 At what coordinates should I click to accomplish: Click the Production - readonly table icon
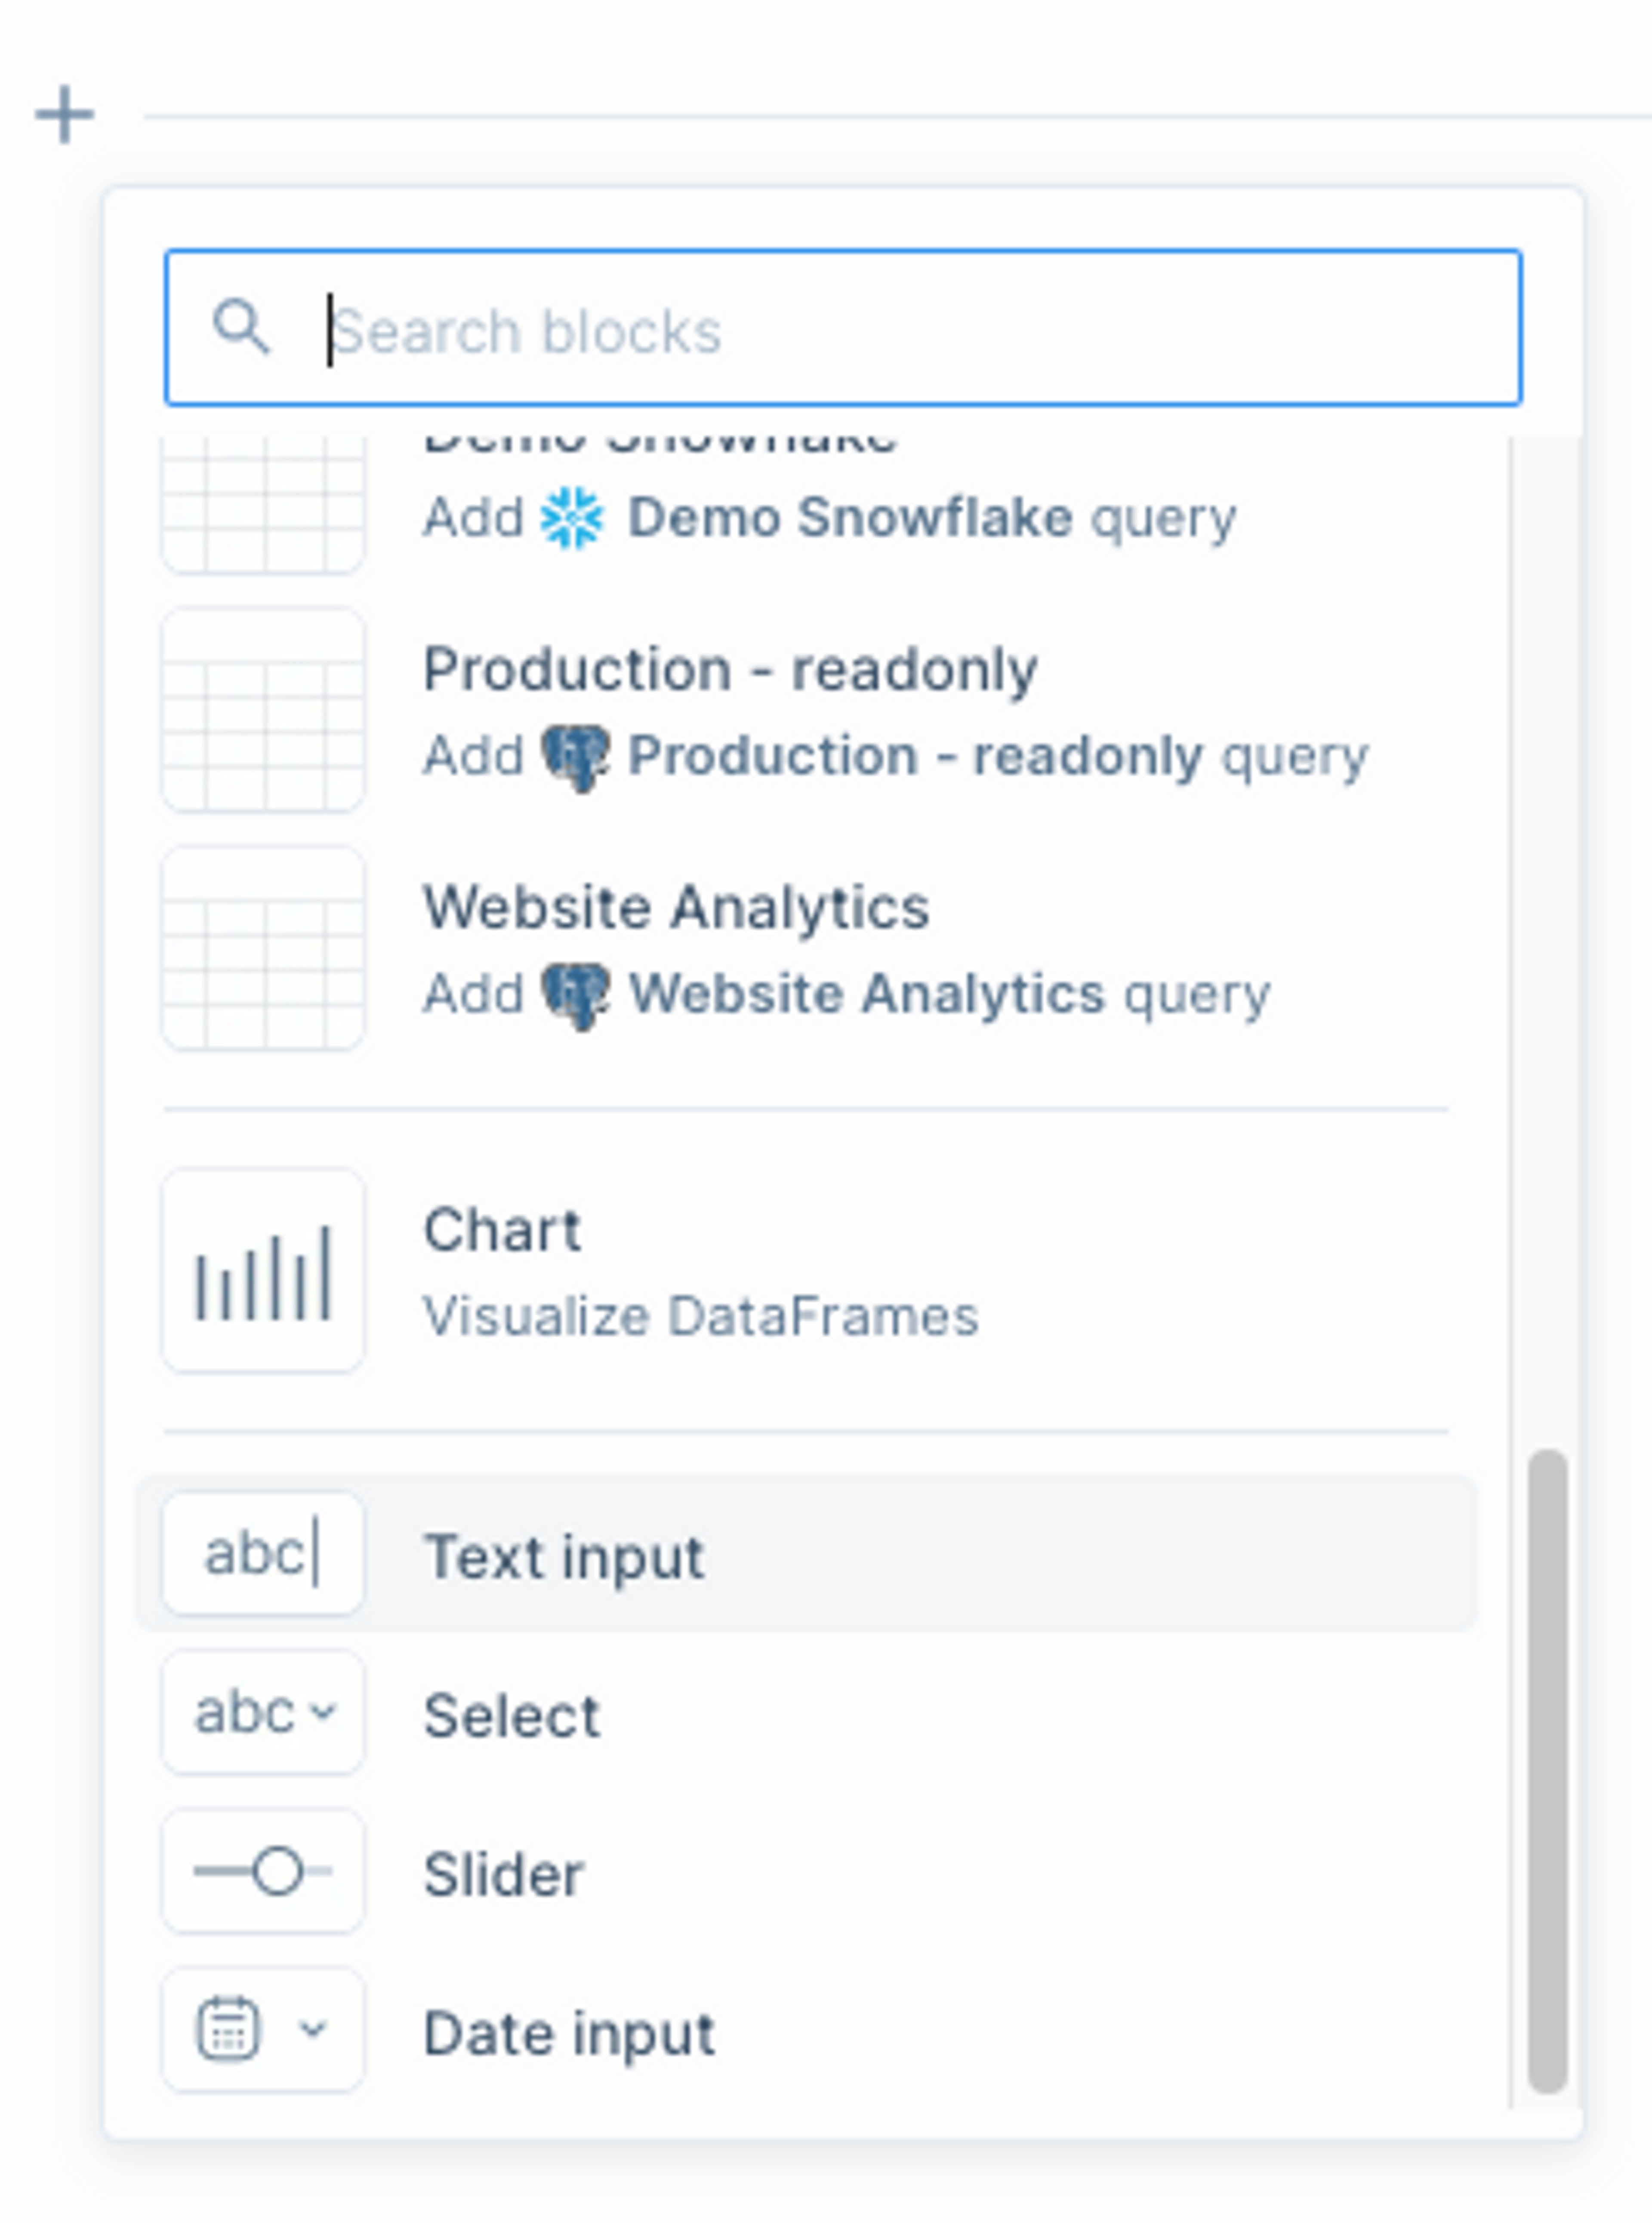pos(263,710)
